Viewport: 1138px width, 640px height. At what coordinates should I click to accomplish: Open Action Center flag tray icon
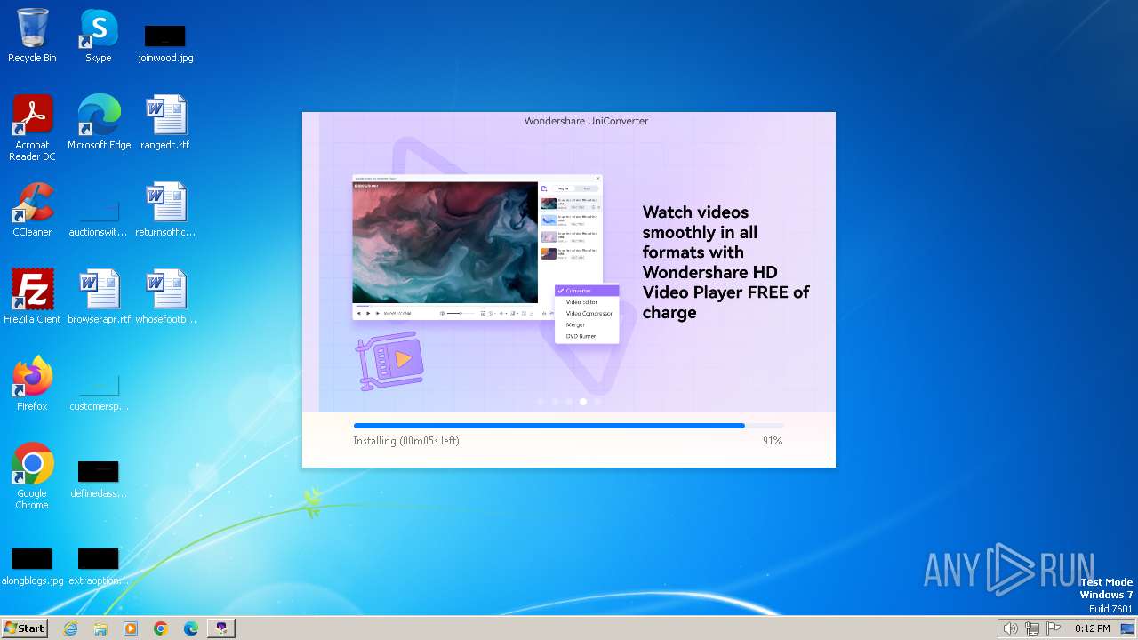[x=1054, y=628]
